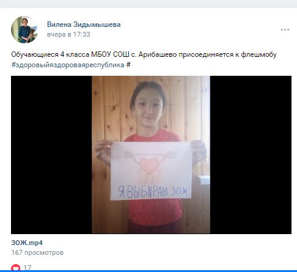Click the lone # after the hashtag
Screen dimensions: 297x272
tap(128, 65)
